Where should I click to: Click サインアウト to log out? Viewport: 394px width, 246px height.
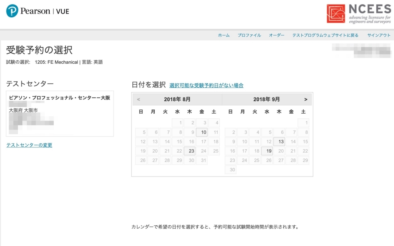click(x=379, y=35)
